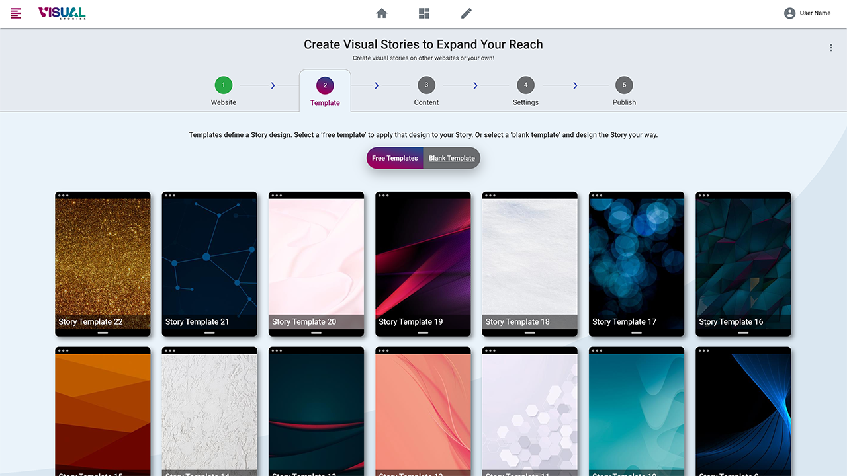The height and width of the screenshot is (476, 847).
Task: Click the User Name label
Action: coord(815,13)
